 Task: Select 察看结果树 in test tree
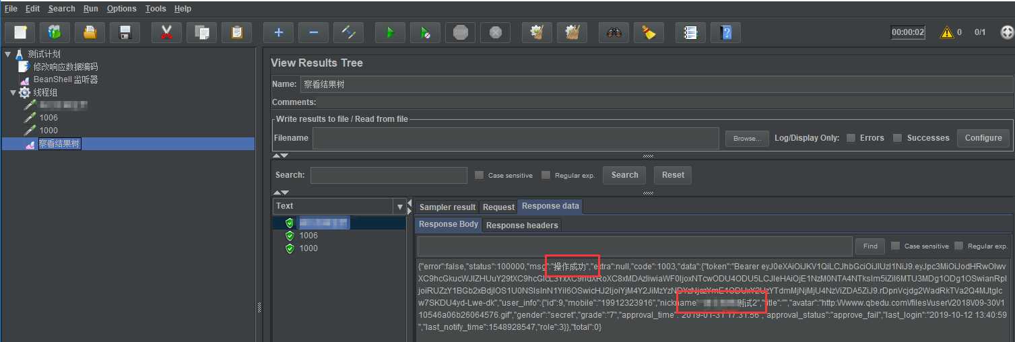[x=59, y=143]
